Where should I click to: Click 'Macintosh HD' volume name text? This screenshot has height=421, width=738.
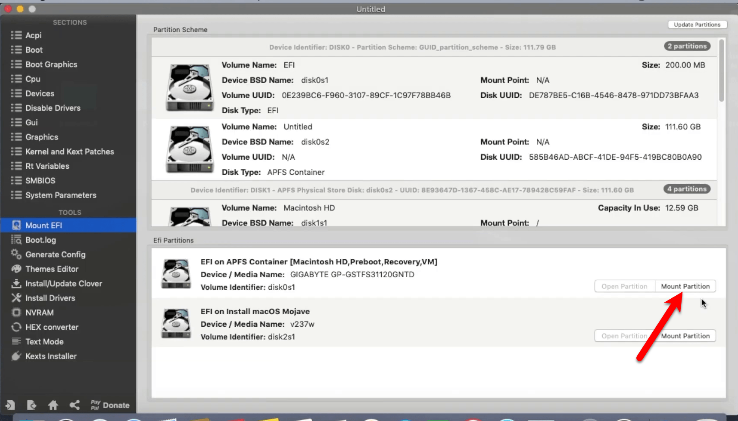point(309,208)
